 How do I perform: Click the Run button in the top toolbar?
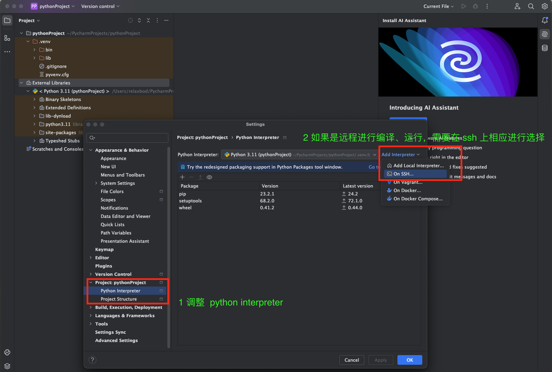464,6
